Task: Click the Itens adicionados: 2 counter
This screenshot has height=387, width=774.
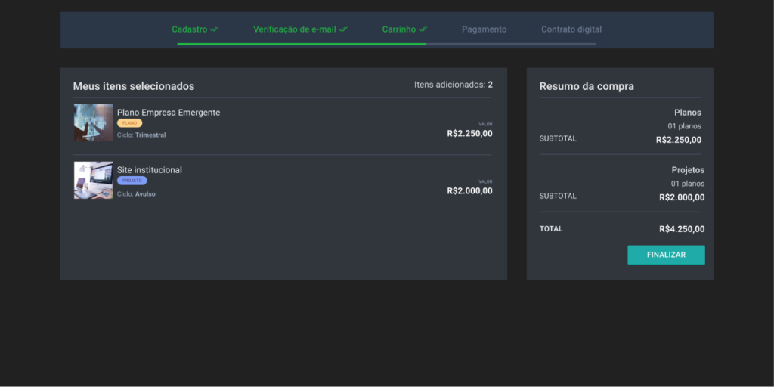Action: (x=454, y=85)
